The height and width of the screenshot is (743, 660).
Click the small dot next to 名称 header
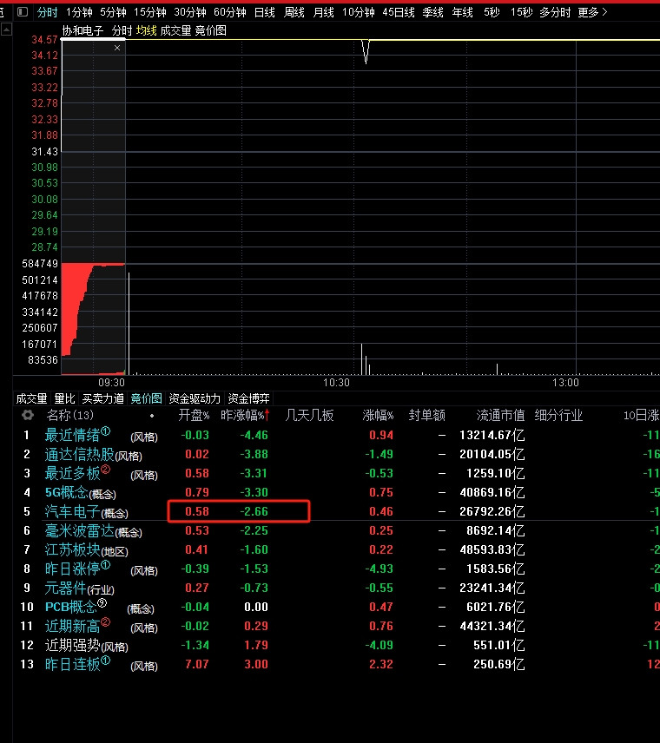[x=152, y=416]
